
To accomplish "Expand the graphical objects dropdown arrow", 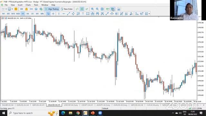I will coord(149,14).
